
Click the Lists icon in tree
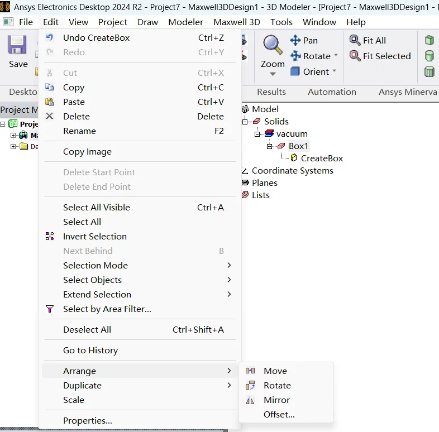click(x=245, y=195)
